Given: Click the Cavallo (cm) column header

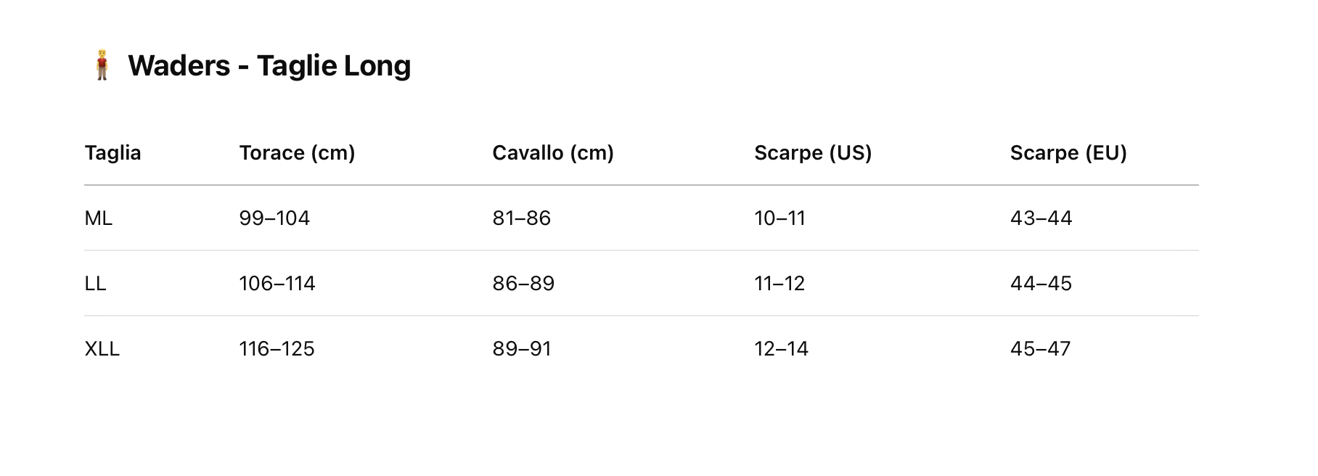Looking at the screenshot, I should (x=552, y=153).
